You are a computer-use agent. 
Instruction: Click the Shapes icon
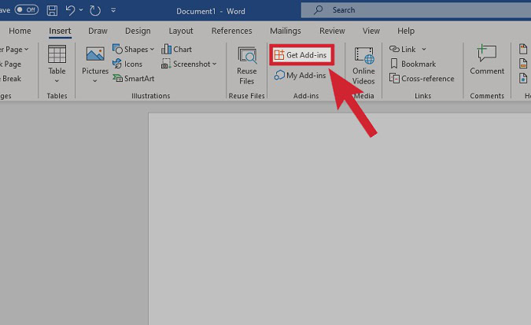coord(117,49)
